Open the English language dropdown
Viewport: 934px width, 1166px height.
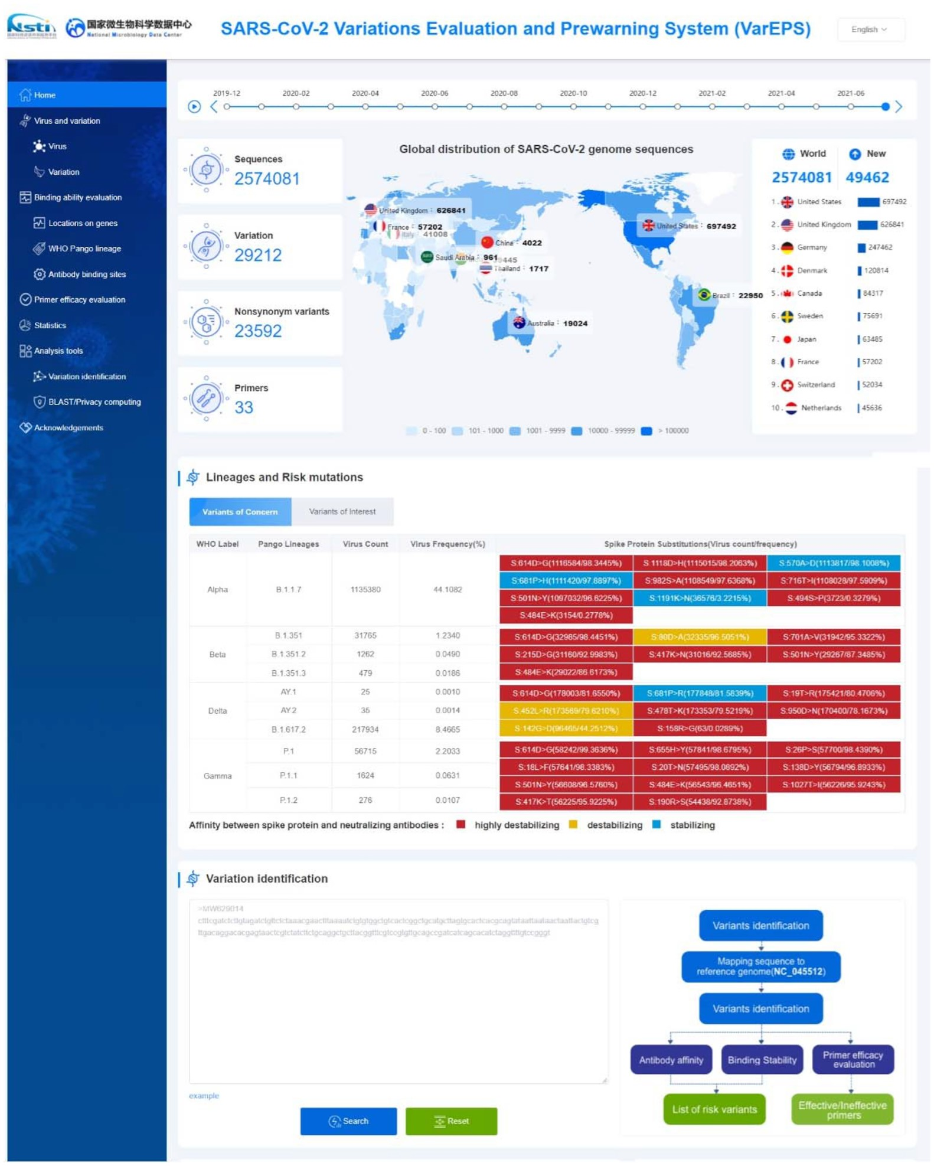[871, 30]
